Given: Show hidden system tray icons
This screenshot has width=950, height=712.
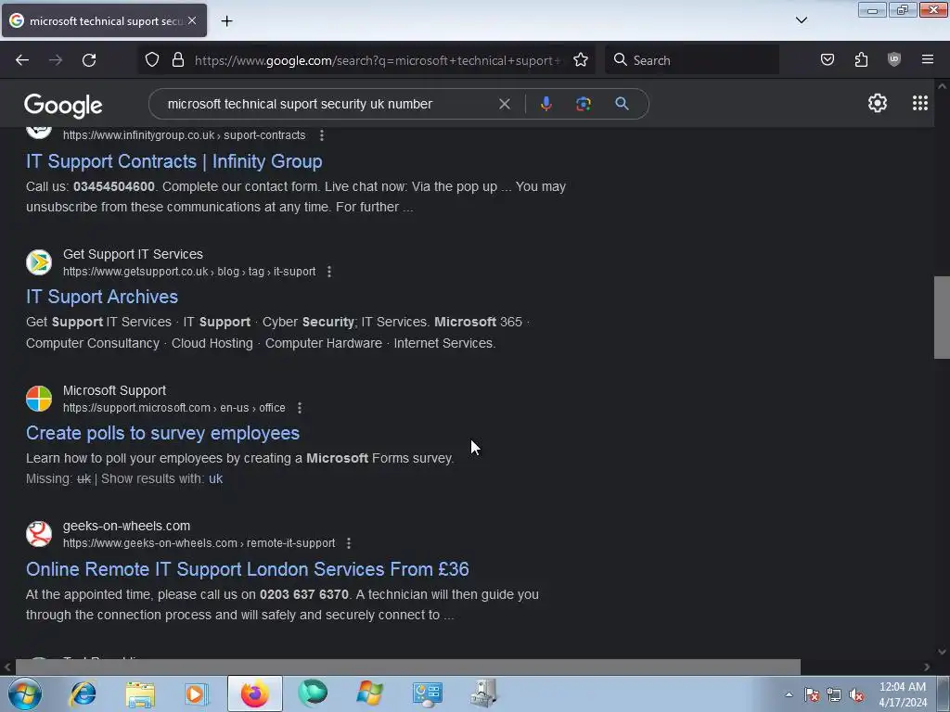Looking at the screenshot, I should point(789,694).
